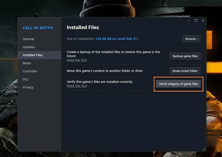
Task: Maximize the properties window
Action: pos(196,21)
